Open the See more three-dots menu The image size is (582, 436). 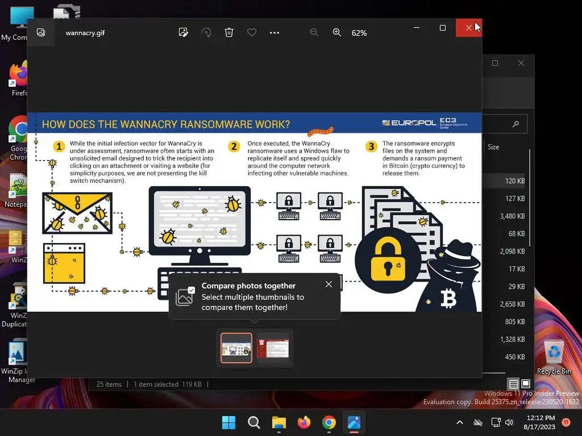[x=275, y=32]
